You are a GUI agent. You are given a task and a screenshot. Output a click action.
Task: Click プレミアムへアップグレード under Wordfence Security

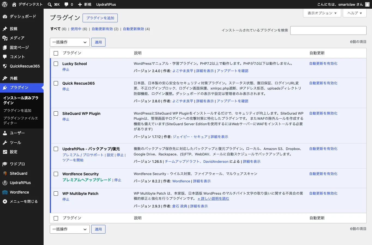[x=87, y=180]
